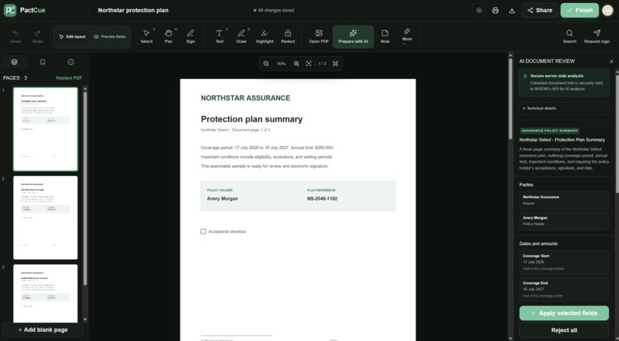Open the bookmarks sidebar tab
Image resolution: width=619 pixels, height=341 pixels.
[43, 62]
